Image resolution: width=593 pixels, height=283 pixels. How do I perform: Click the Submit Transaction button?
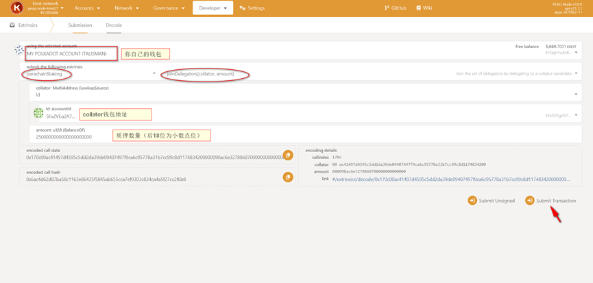tap(550, 201)
